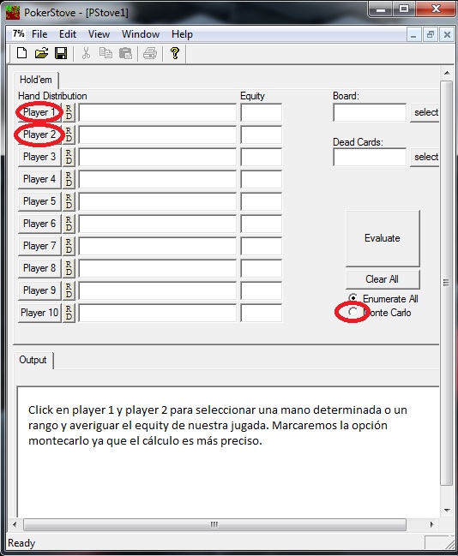Click select button next to Dead Cards
Screen dimensions: 458x556
(425, 157)
